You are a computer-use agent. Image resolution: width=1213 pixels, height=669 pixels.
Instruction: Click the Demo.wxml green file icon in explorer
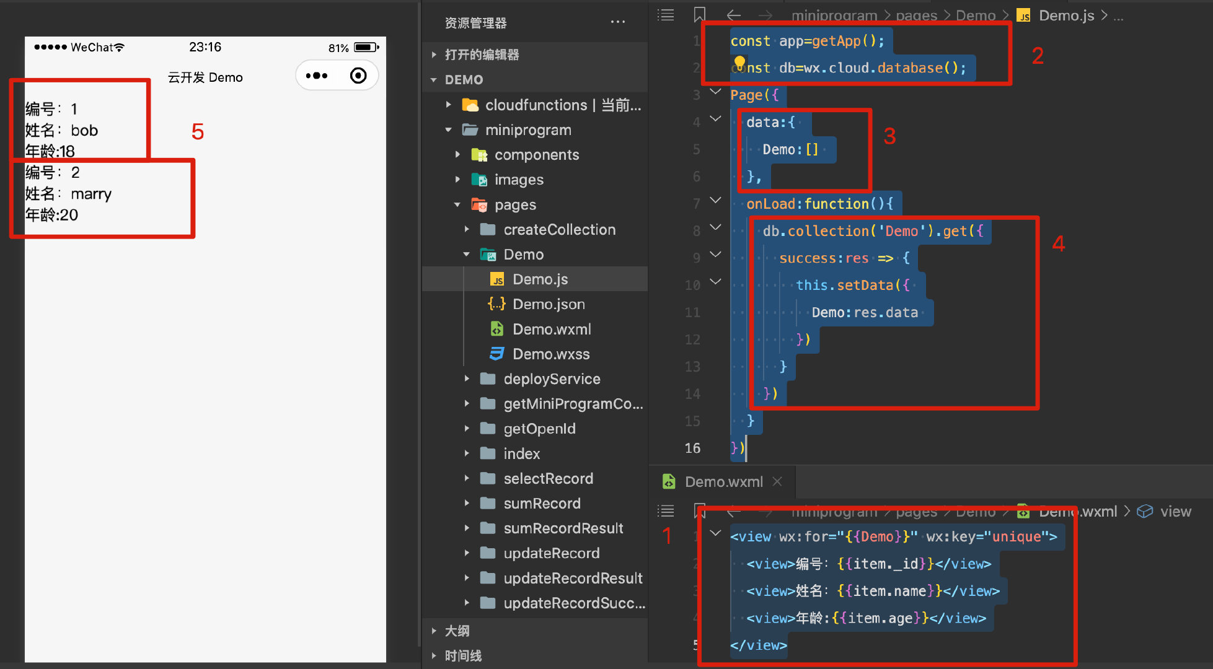click(x=497, y=329)
